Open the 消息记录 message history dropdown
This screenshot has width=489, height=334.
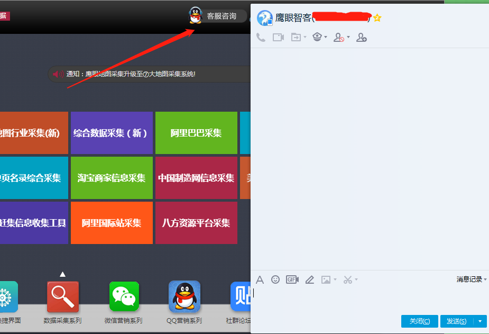pos(472,279)
